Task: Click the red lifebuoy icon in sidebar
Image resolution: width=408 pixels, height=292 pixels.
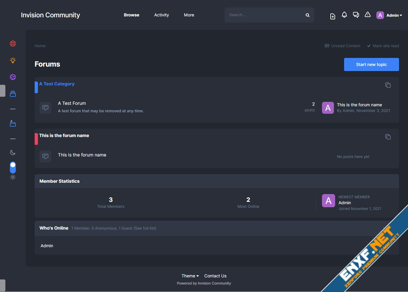Action: [x=13, y=44]
